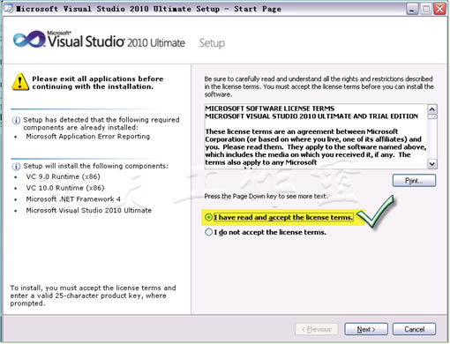This screenshot has width=450, height=344.
Task: Click the yellow warning triangle icon
Action: tap(20, 81)
